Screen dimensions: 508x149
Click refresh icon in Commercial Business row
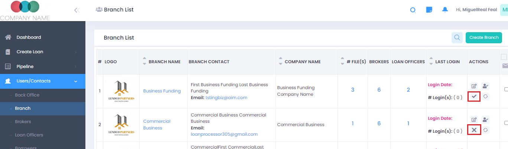485,130
